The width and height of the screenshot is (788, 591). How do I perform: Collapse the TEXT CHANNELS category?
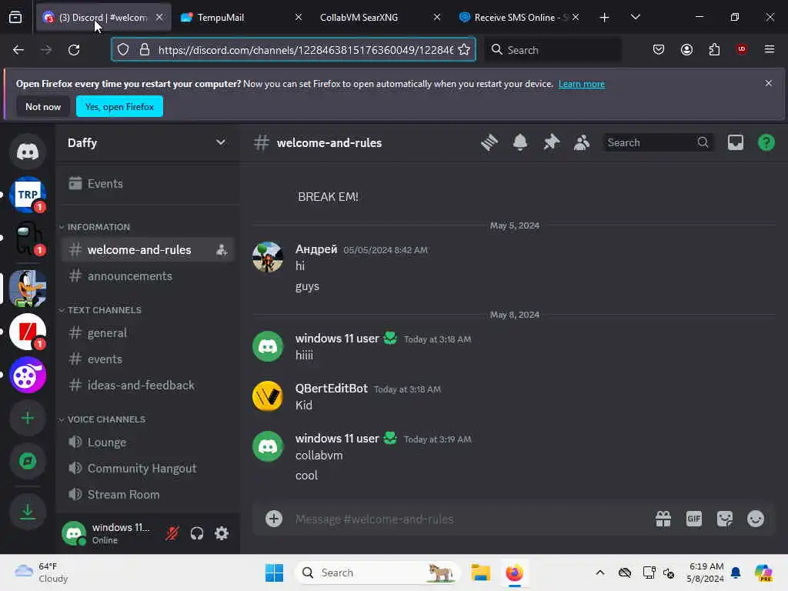(x=100, y=310)
